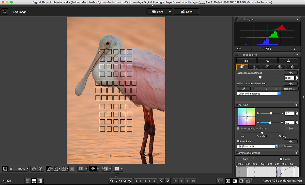Open the Picture Style (Standard) dropdown

click(258, 146)
